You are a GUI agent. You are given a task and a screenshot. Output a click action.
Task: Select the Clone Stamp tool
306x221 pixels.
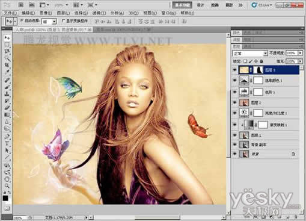point(7,94)
